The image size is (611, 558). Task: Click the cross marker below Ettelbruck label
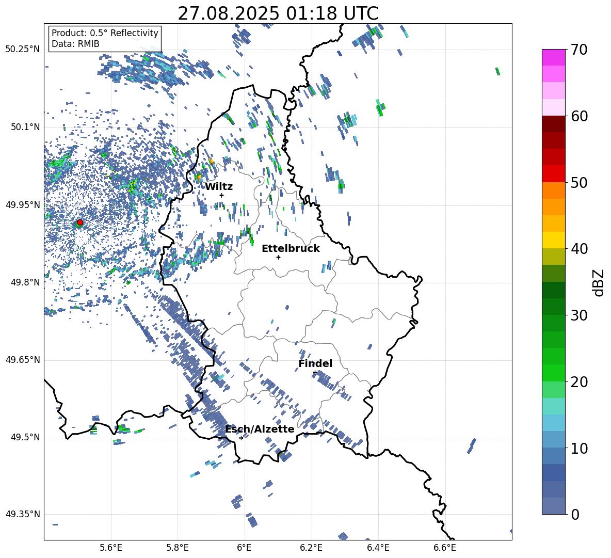(x=278, y=257)
